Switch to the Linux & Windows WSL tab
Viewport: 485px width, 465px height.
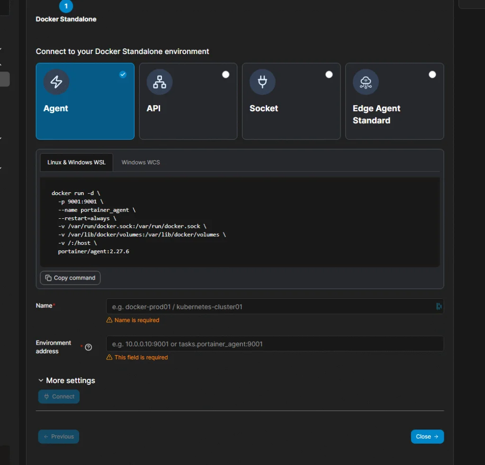pyautogui.click(x=76, y=162)
